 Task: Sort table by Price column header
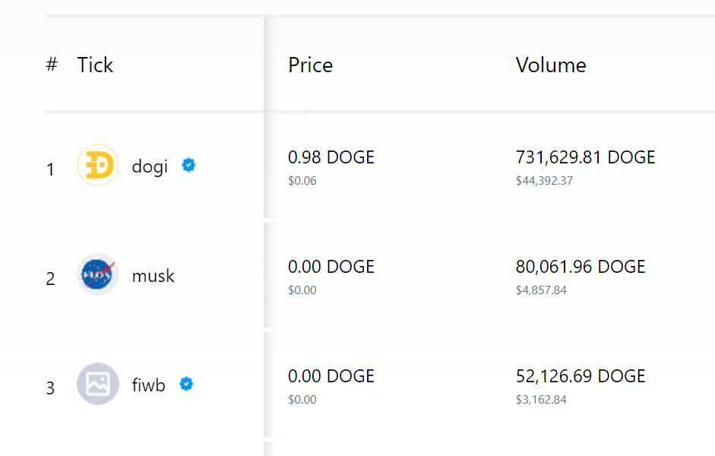pos(310,65)
